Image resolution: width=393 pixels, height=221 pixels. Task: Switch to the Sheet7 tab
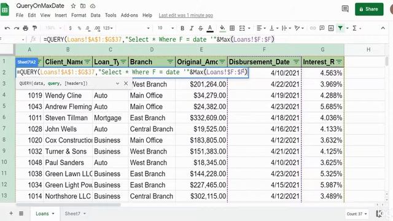(x=76, y=214)
